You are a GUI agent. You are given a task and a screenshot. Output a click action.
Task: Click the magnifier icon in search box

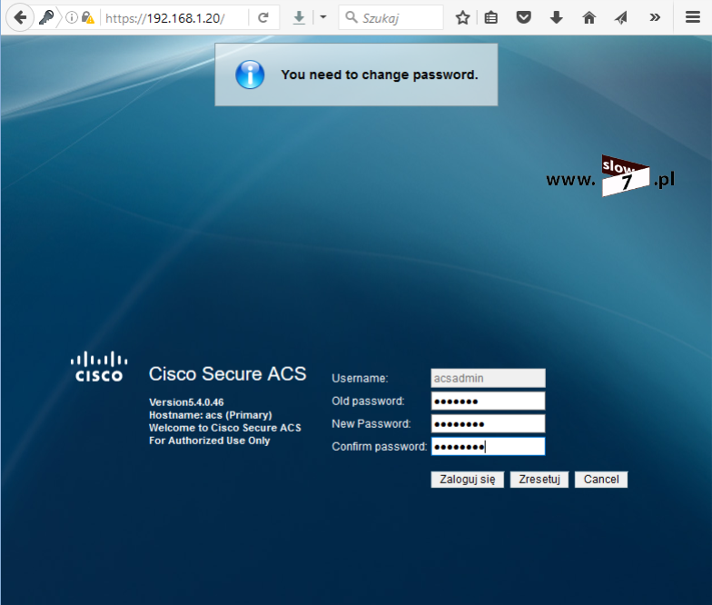tap(351, 17)
